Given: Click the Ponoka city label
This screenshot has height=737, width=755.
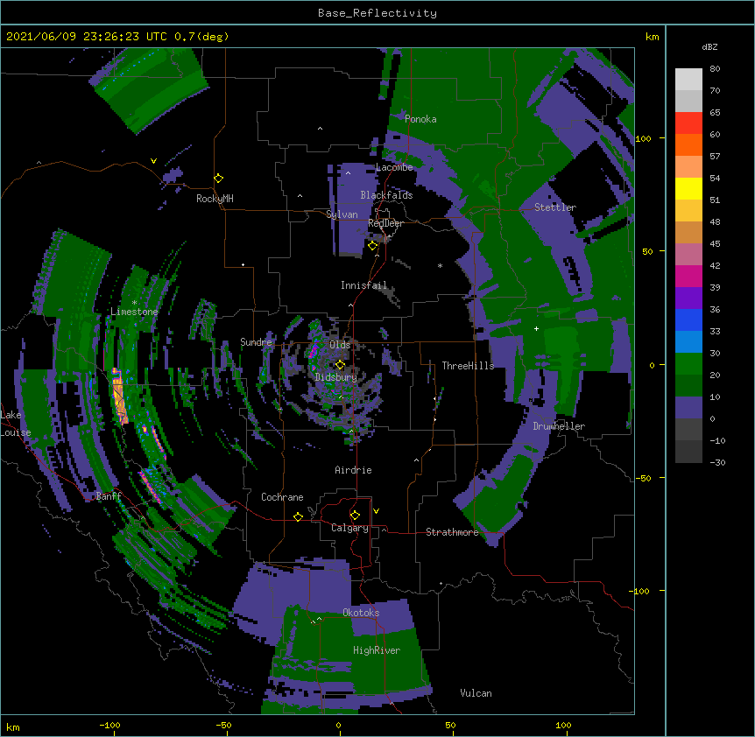Looking at the screenshot, I should coord(420,119).
